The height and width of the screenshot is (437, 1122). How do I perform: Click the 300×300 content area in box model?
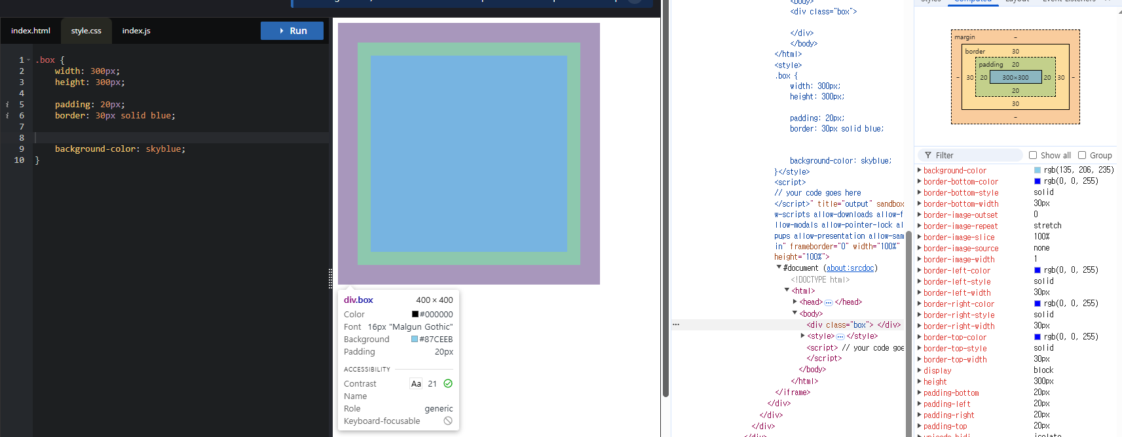pos(1015,77)
